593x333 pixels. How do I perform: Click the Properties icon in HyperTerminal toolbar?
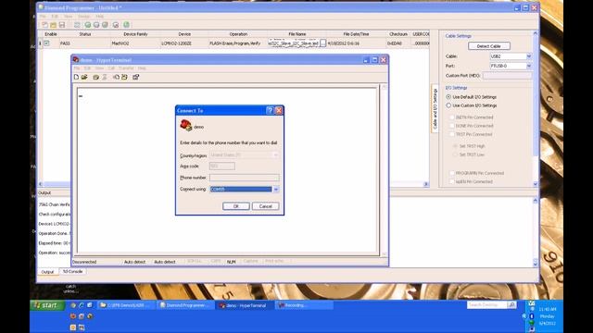[x=136, y=77]
